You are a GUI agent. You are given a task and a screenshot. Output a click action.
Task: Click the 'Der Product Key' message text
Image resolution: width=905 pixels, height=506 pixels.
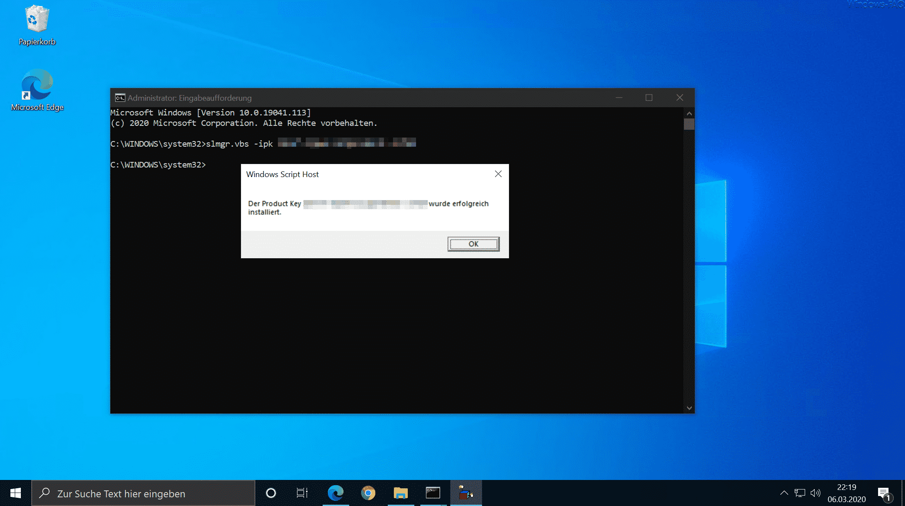tap(368, 207)
